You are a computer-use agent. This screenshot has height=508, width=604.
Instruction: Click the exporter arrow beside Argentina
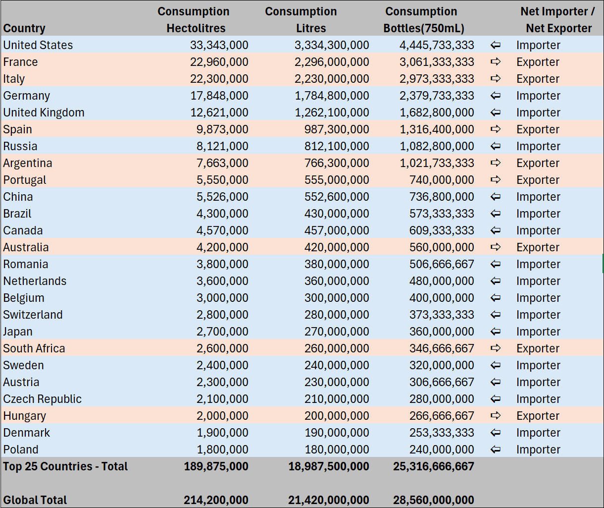495,163
